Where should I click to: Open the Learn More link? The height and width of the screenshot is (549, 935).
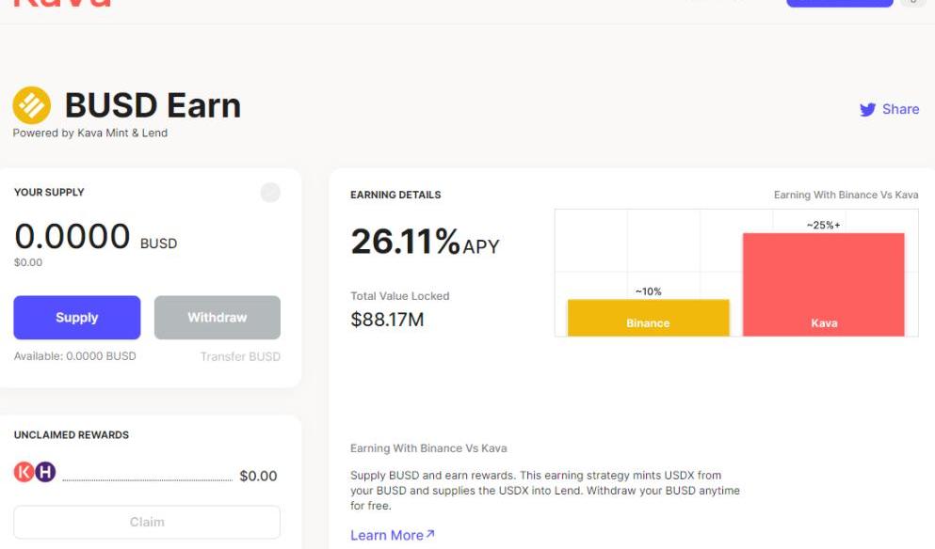tap(387, 535)
